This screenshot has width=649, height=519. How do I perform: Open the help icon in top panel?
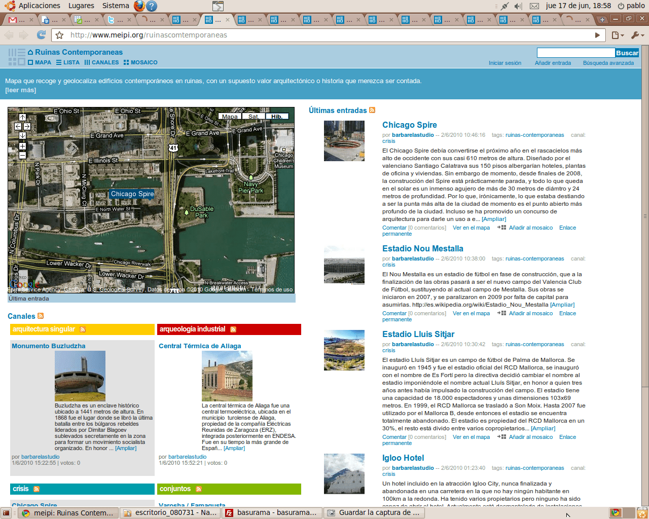(151, 6)
